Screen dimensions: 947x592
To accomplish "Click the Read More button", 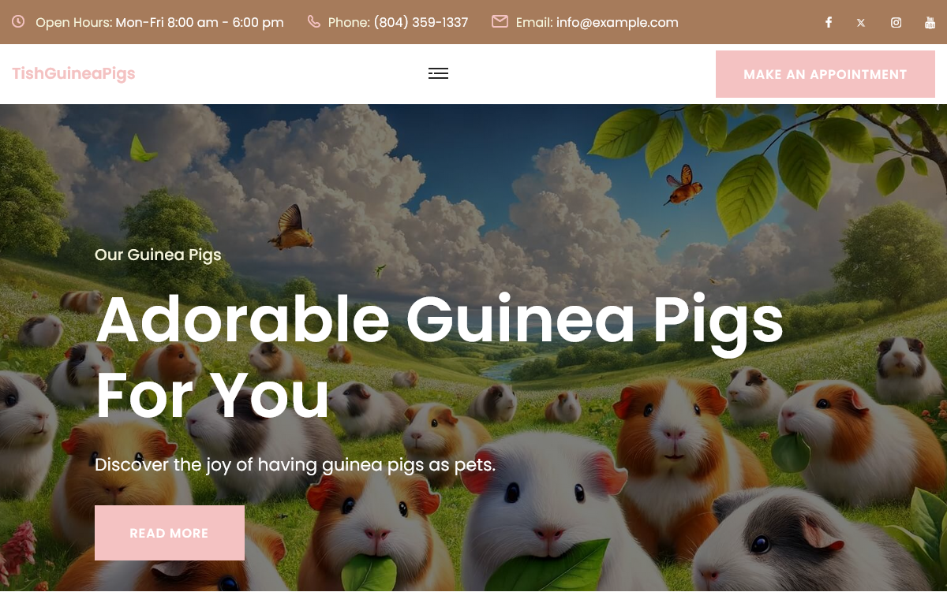I will (170, 533).
